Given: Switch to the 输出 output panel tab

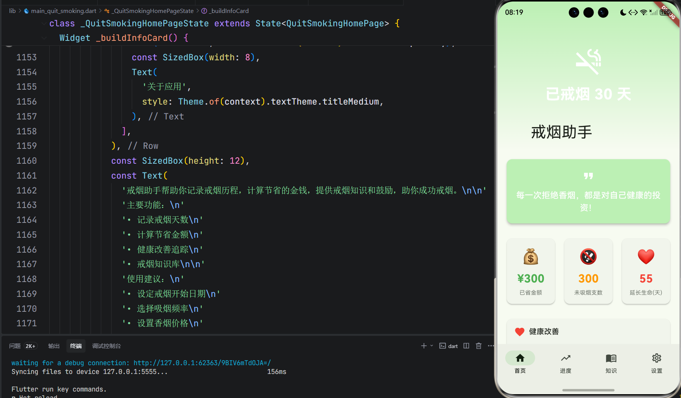Looking at the screenshot, I should [54, 346].
